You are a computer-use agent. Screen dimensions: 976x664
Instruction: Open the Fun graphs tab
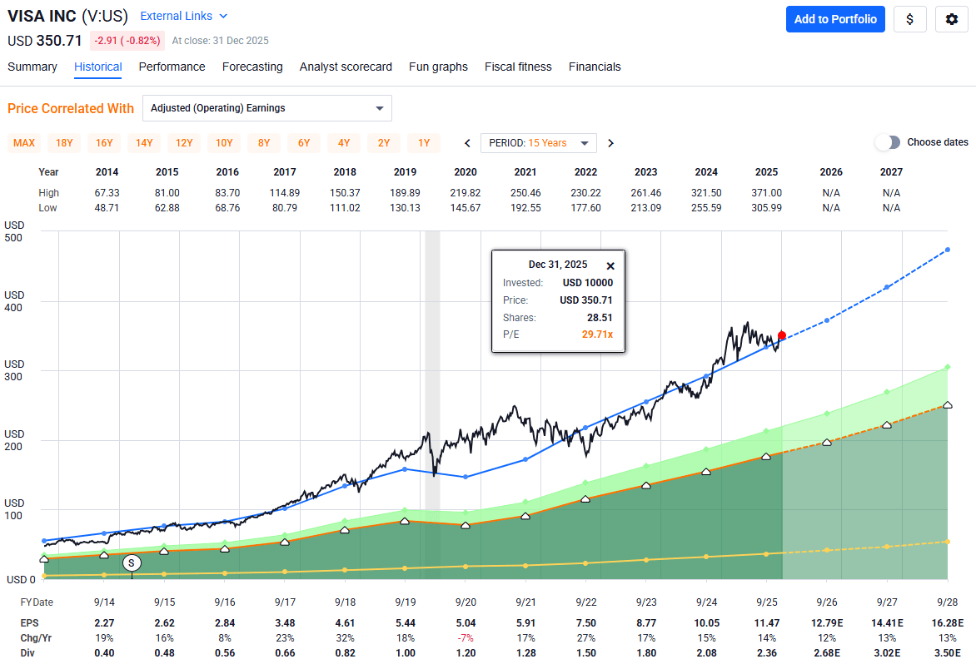pos(438,67)
